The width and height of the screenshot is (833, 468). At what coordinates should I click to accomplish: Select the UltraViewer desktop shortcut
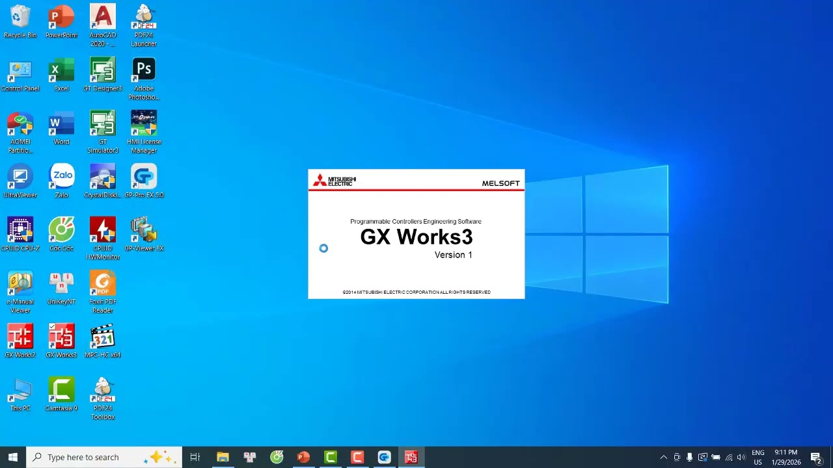(20, 181)
